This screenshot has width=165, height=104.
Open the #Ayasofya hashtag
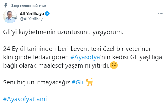[85, 57]
